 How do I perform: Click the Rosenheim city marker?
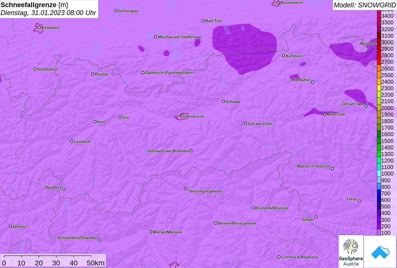(x=278, y=3)
